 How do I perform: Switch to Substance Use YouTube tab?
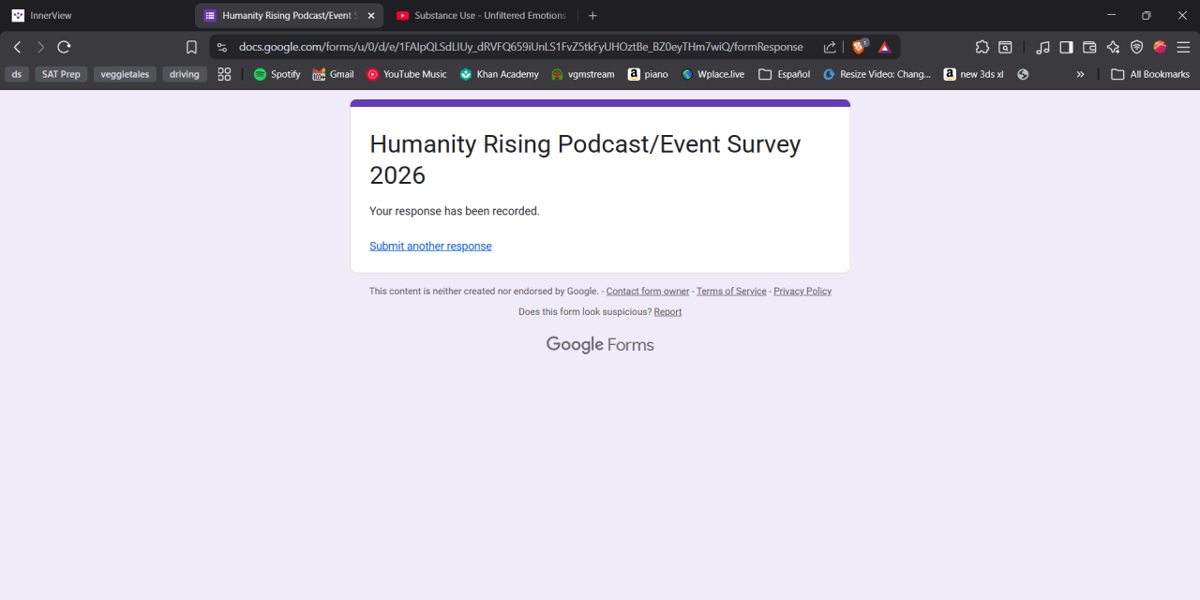pyautogui.click(x=480, y=15)
